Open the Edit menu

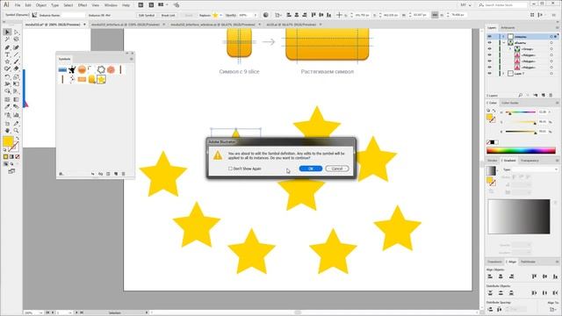click(28, 5)
